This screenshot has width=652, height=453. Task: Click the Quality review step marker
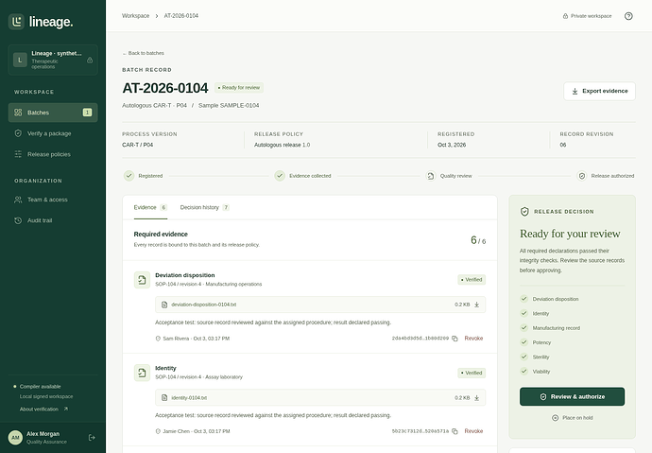pos(430,176)
